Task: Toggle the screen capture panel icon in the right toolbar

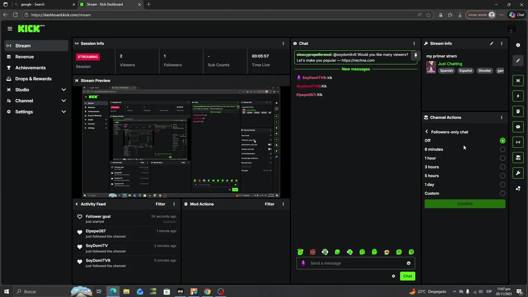Action: coord(518,80)
